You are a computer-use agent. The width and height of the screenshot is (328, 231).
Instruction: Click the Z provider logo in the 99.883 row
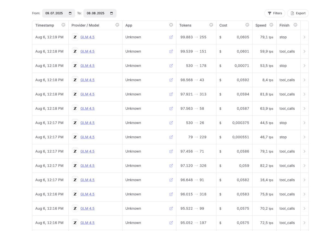click(75, 37)
